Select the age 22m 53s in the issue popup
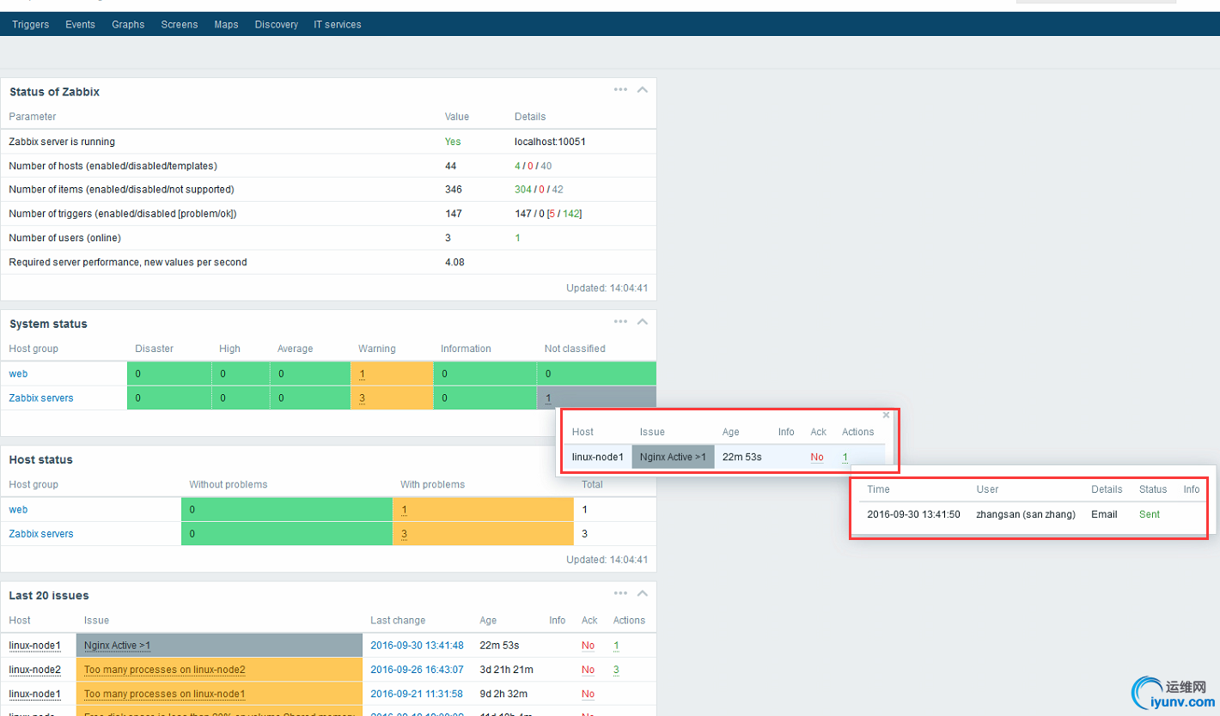The image size is (1220, 716). click(x=741, y=457)
